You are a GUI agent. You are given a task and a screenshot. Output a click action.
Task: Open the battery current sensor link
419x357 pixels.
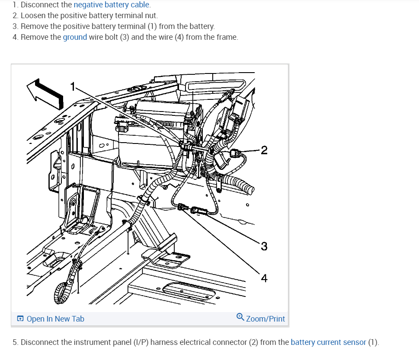[329, 342]
